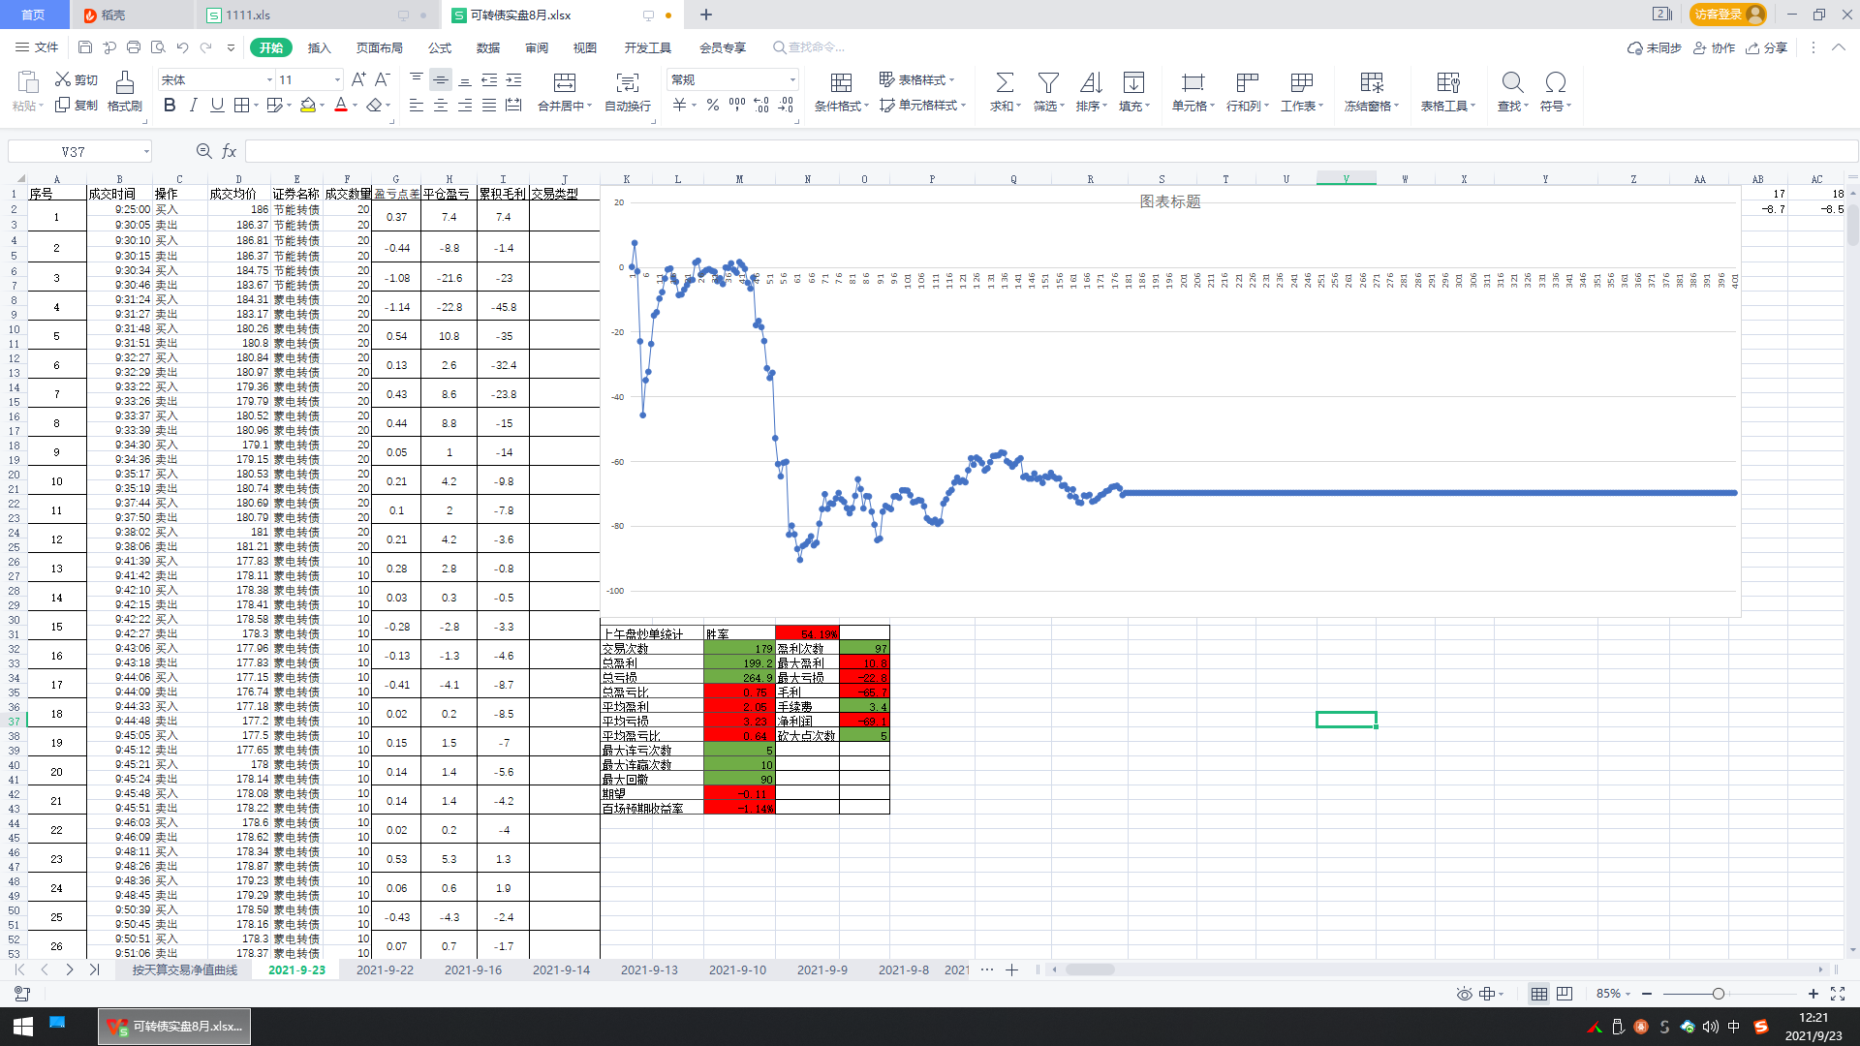Open the Data (数据) tab
Image resolution: width=1860 pixels, height=1046 pixels.
point(488,47)
